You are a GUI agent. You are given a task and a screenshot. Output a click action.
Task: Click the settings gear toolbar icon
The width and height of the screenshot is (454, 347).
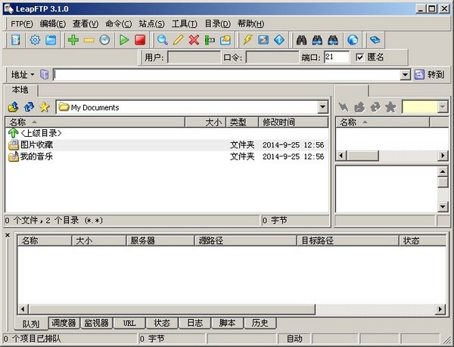coord(35,40)
